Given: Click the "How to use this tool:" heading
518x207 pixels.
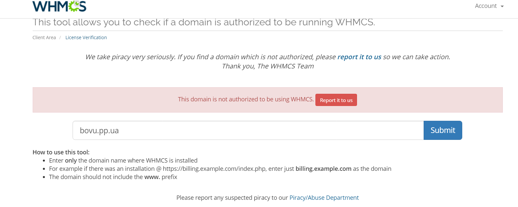Looking at the screenshot, I should (61, 152).
